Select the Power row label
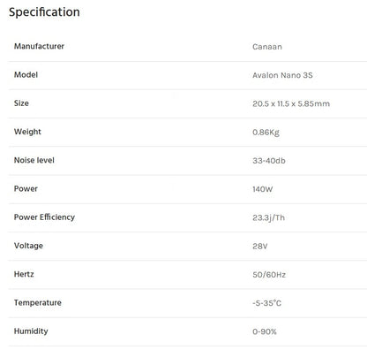The image size is (367, 350). [26, 189]
